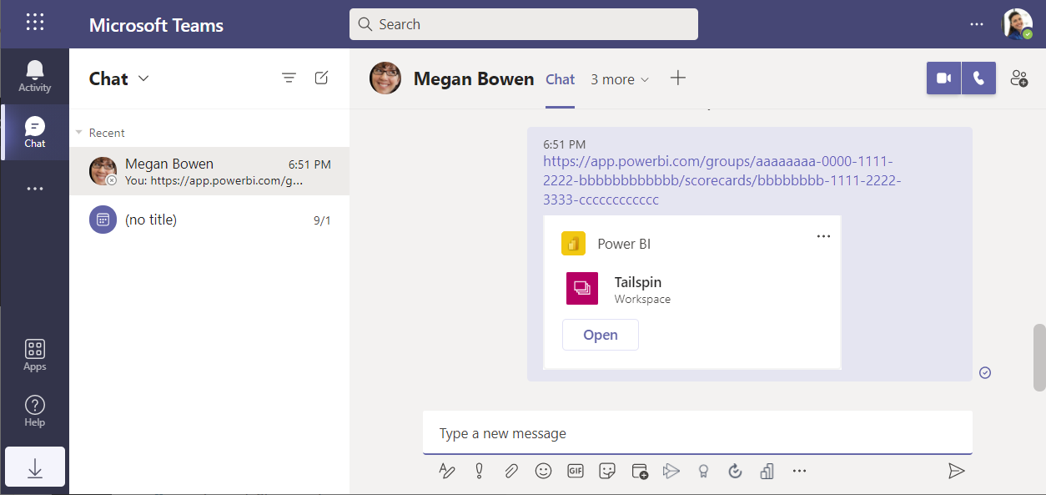This screenshot has width=1046, height=495.
Task: Open Settings and more ellipsis in title bar
Action: (x=977, y=24)
